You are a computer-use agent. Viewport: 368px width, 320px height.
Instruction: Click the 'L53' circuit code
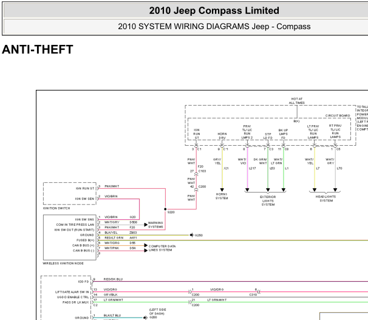pyautogui.click(x=272, y=168)
